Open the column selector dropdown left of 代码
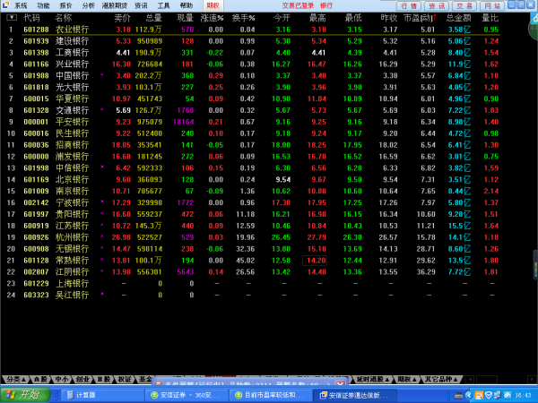Viewport: 538px width, 403px height. point(12,18)
